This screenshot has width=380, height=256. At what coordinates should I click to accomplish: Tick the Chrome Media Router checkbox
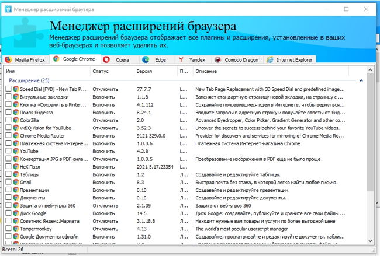8,135
